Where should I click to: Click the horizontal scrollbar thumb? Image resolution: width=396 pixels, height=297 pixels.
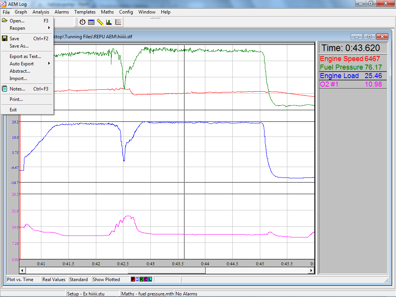click(x=167, y=270)
